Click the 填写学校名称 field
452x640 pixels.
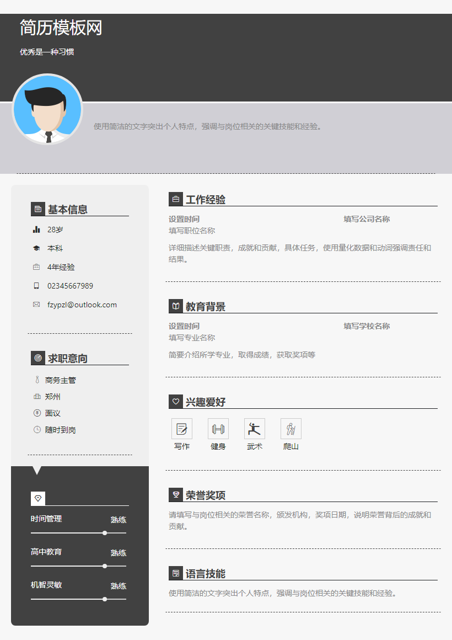coord(367,326)
